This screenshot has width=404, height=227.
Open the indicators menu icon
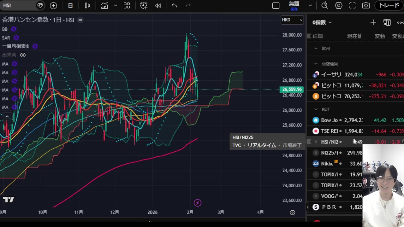(104, 6)
